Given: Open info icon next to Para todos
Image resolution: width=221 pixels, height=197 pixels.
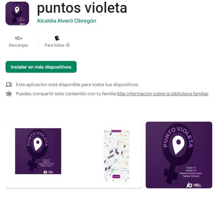Looking at the screenshot, I should pos(68,45).
